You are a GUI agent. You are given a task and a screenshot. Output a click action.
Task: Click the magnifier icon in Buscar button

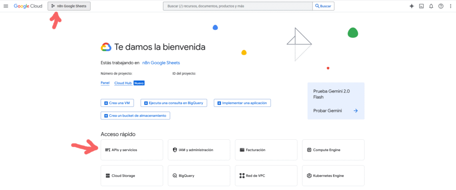click(317, 6)
